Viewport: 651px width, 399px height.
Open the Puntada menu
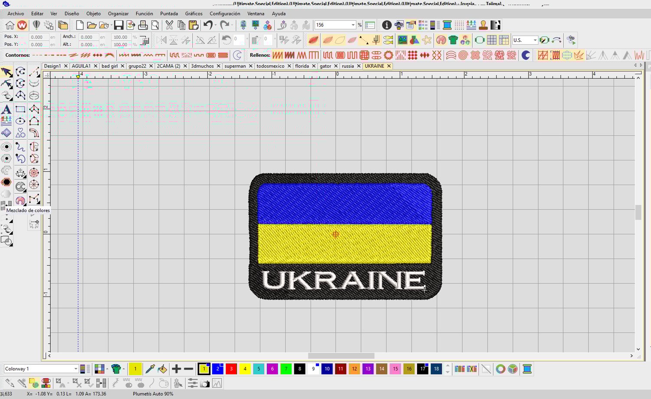tap(169, 13)
